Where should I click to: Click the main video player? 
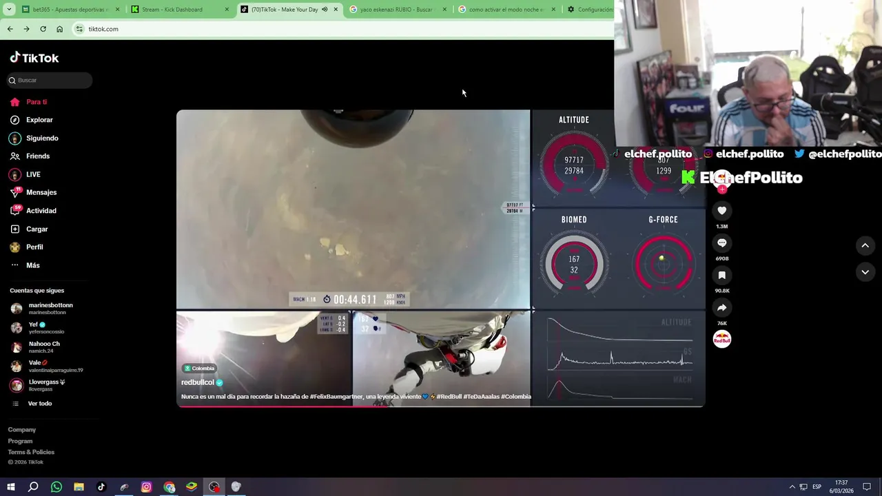[441, 258]
